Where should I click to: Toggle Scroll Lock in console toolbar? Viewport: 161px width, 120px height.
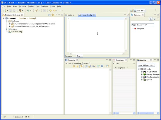[90, 66]
